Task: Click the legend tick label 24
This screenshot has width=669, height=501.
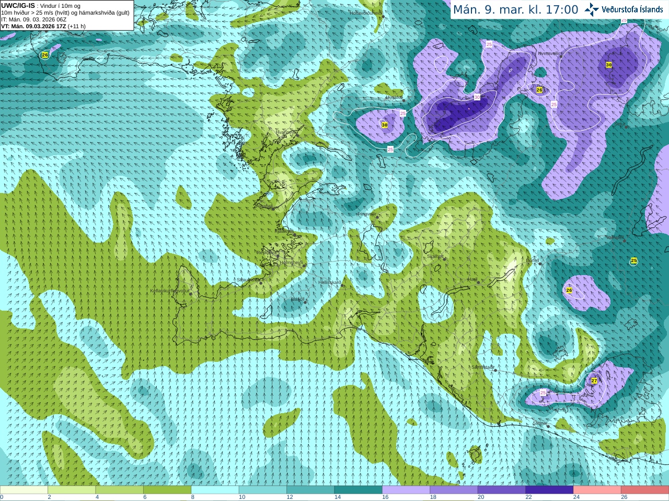Action: coord(576,497)
